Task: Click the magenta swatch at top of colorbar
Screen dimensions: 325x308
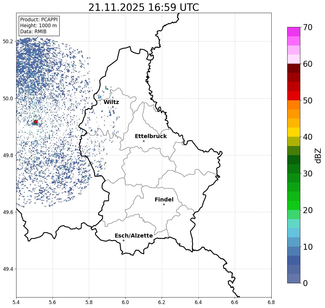Action: [294, 32]
